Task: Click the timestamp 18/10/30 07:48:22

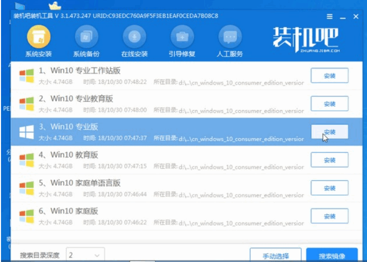Action: pos(122,82)
